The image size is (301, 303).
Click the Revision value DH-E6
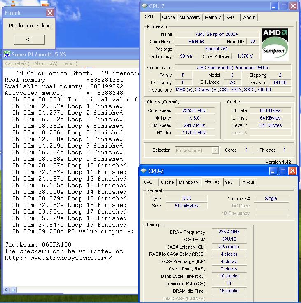point(280,82)
